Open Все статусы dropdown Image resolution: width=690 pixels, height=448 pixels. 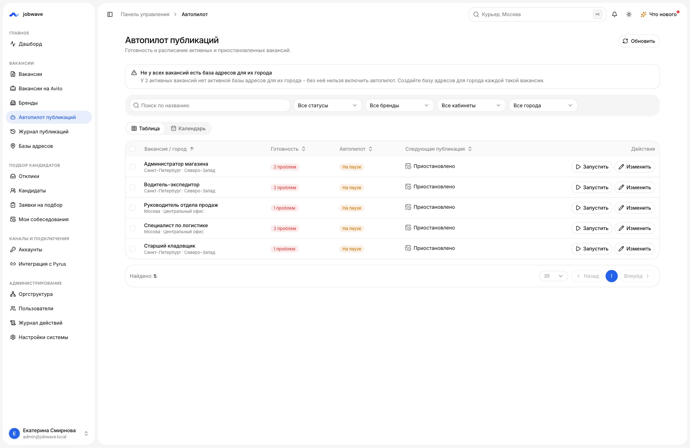327,105
